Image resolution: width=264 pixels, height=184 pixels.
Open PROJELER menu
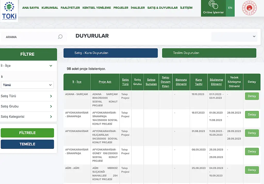coord(121,8)
